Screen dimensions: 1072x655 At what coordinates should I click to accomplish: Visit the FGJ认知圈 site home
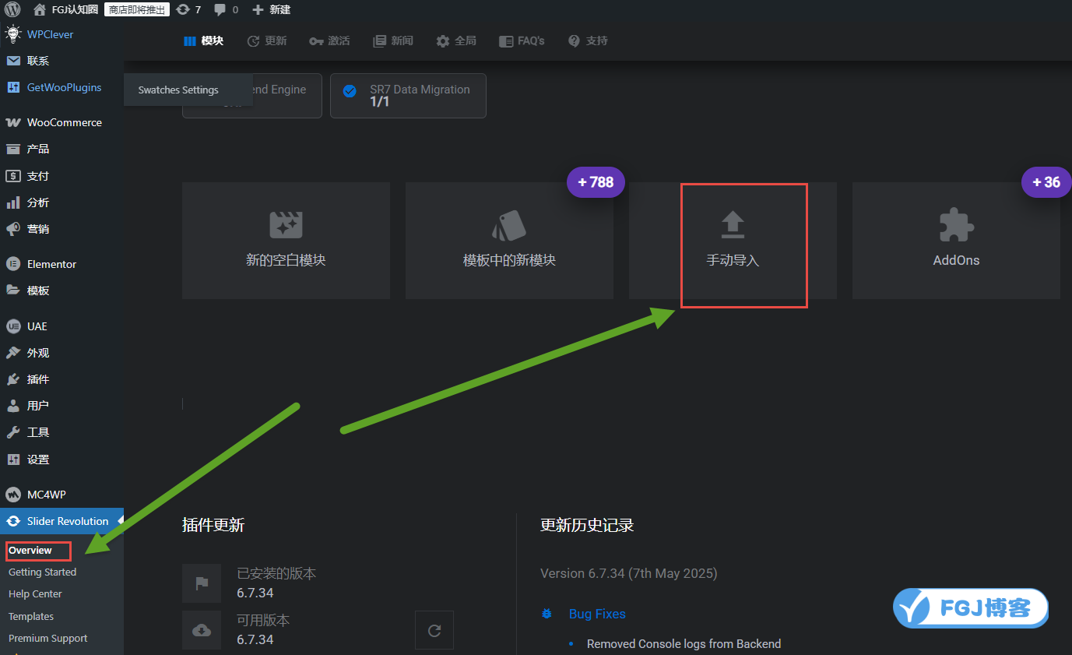65,9
